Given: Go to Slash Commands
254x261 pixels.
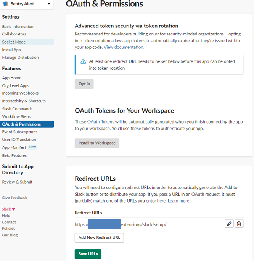Looking at the screenshot, I should [17, 109].
